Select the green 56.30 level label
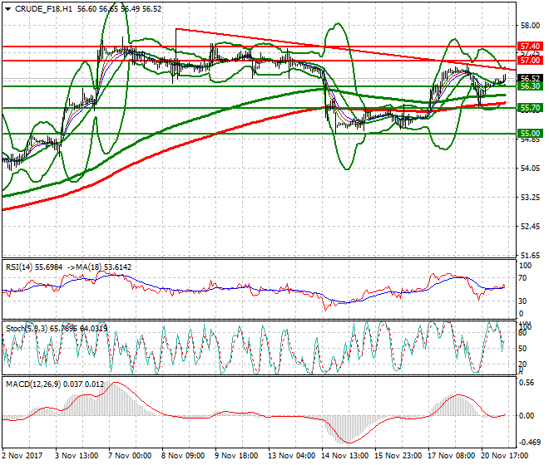 pyautogui.click(x=529, y=86)
